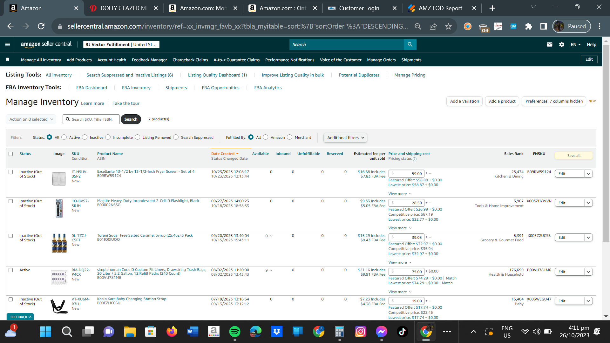This screenshot has height=343, width=610.
Task: Click Match next to simplehuman Featured Offer
Action: pyautogui.click(x=451, y=278)
